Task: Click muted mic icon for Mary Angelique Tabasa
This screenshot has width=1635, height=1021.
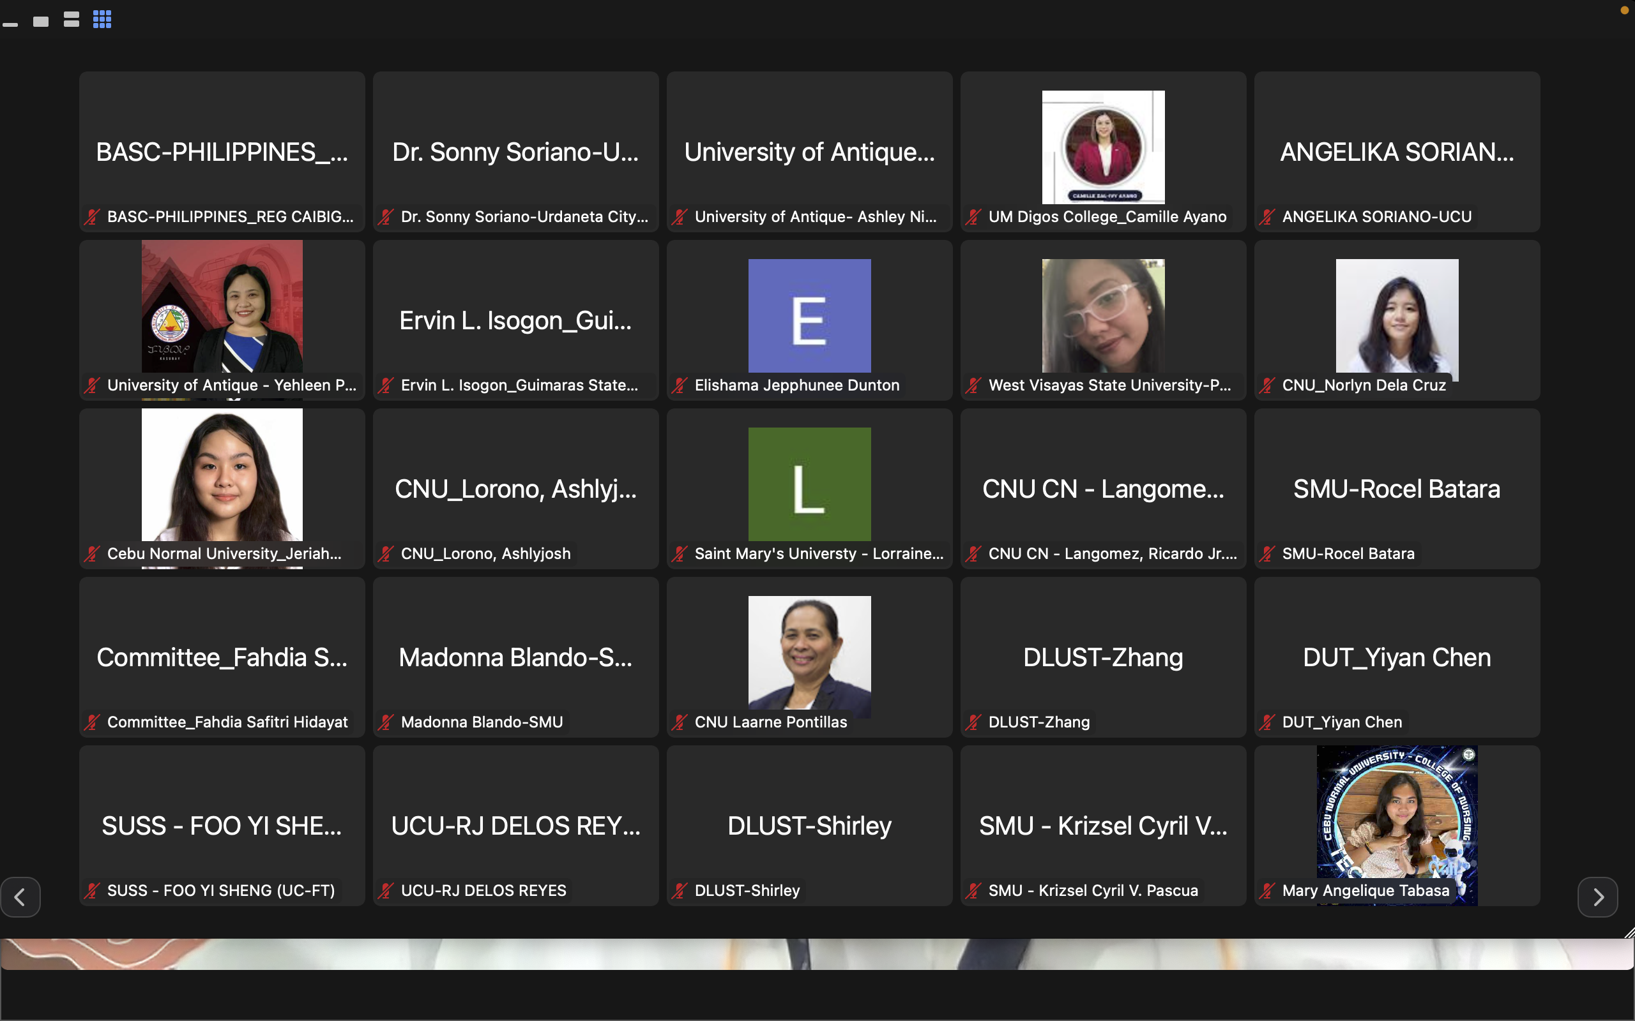Action: coord(1268,891)
